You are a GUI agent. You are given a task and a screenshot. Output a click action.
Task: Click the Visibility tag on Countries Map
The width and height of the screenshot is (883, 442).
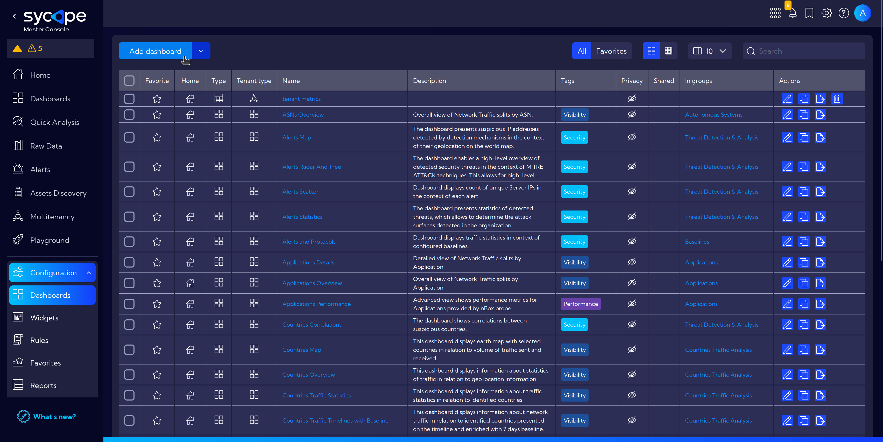pos(575,350)
